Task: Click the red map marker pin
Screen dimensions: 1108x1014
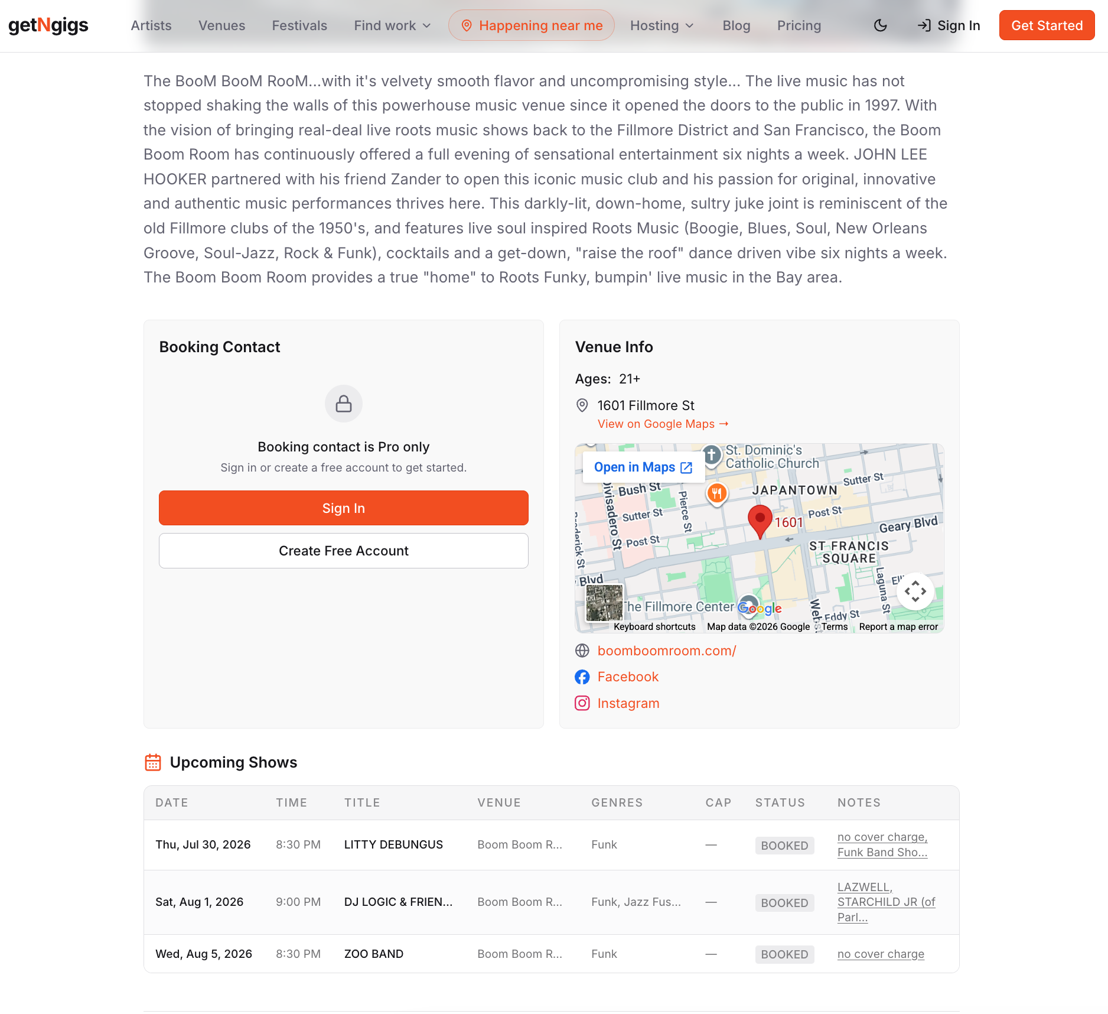Action: (760, 521)
